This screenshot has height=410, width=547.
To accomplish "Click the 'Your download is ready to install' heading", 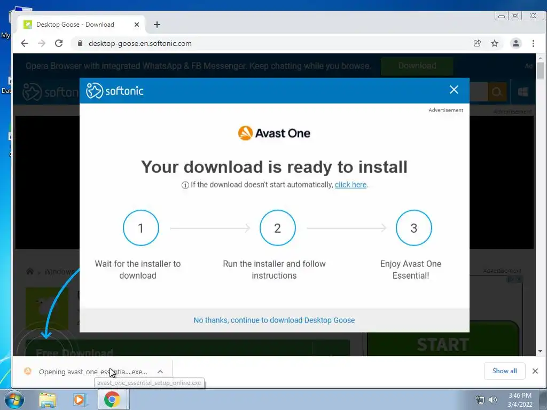I will 274,167.
